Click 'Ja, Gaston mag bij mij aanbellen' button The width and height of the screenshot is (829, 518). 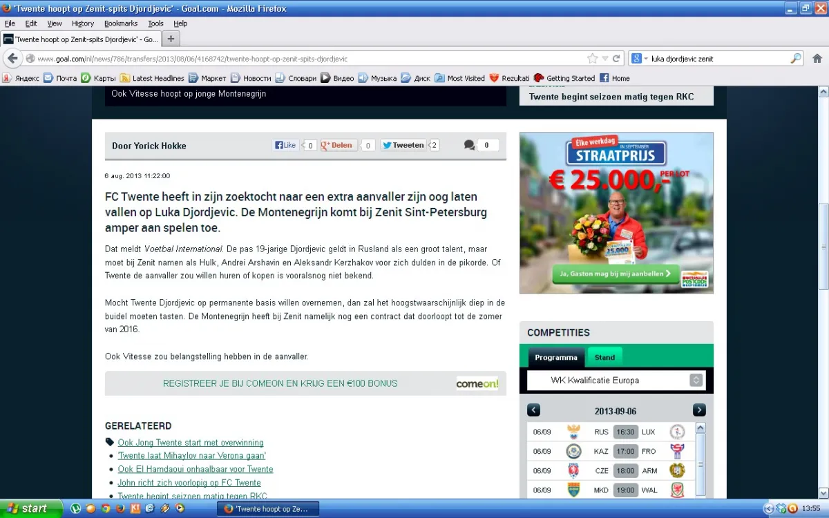616,274
